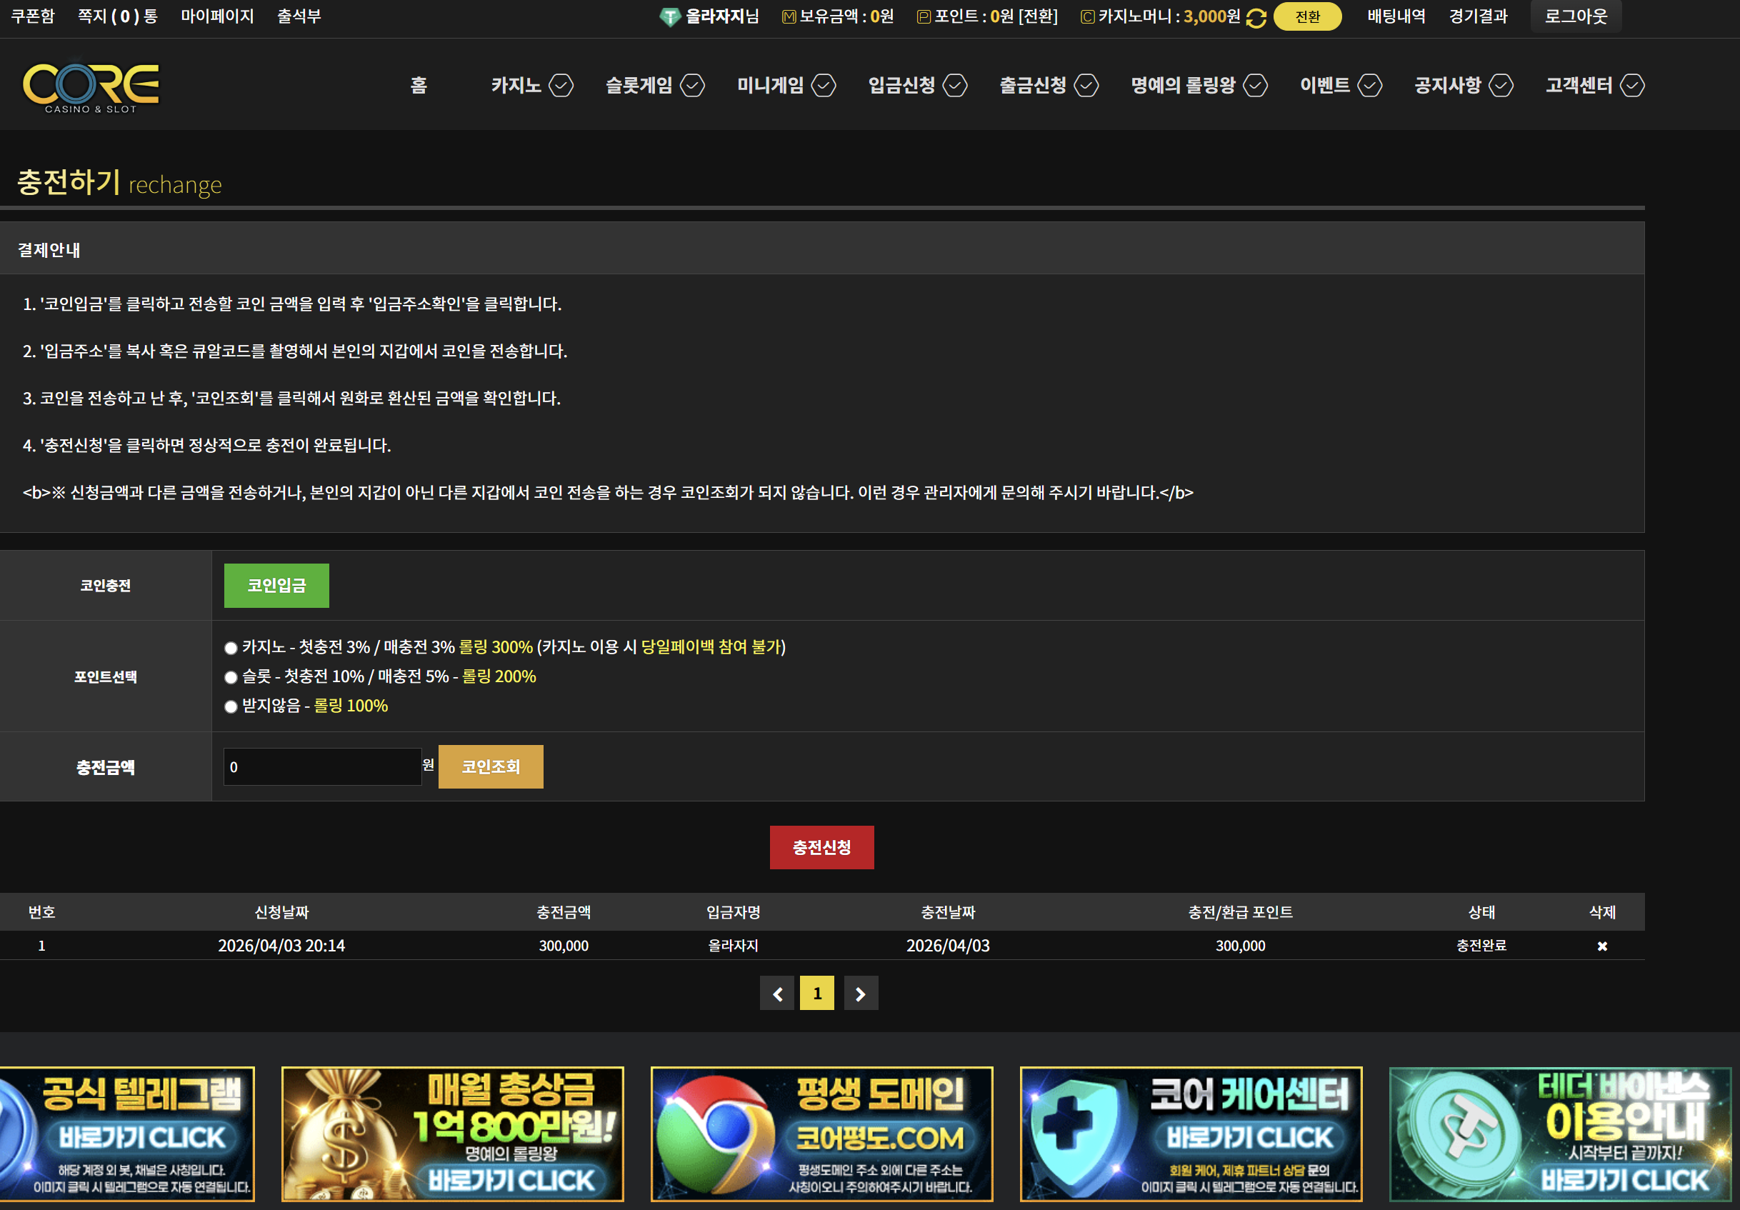Click the [전환] point link
1740x1210 pixels.
click(1037, 16)
